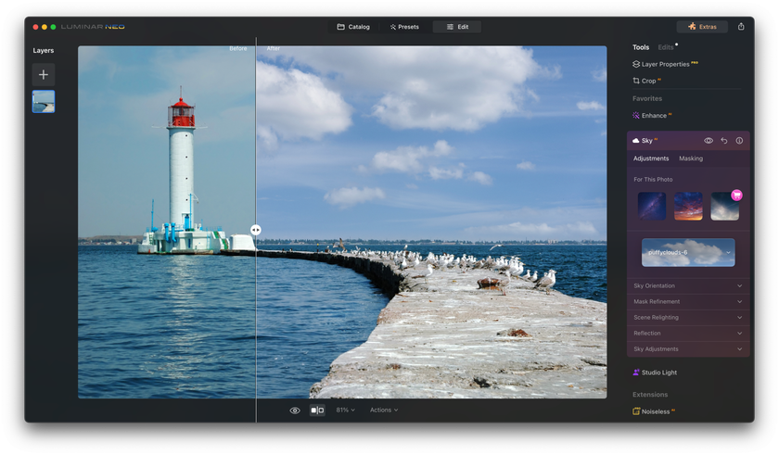
Task: Open Layer Properties tool
Action: 665,64
